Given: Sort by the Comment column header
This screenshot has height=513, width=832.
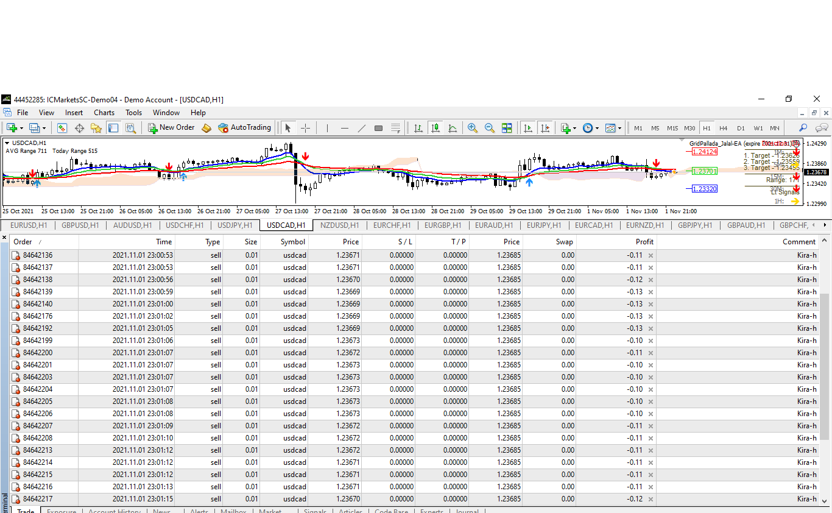Looking at the screenshot, I should (x=738, y=242).
